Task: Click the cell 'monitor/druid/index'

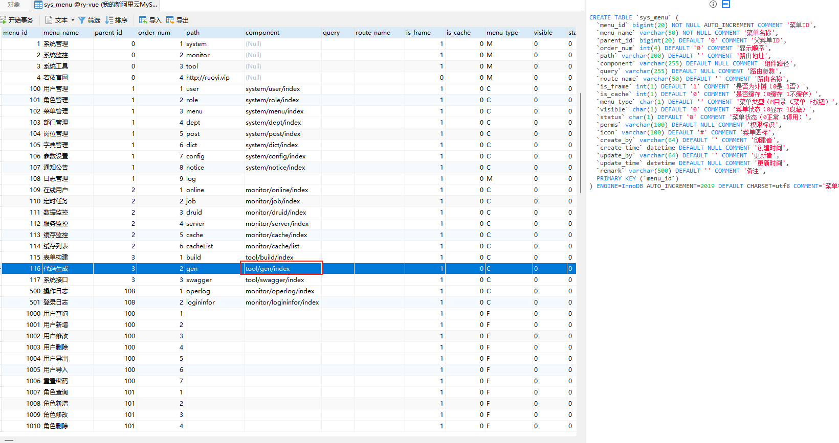Action: point(282,212)
